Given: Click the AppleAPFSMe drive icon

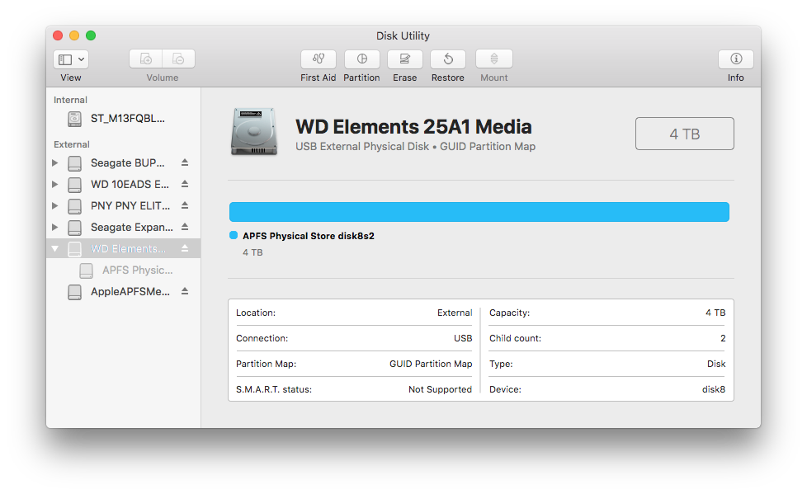Looking at the screenshot, I should pyautogui.click(x=74, y=292).
